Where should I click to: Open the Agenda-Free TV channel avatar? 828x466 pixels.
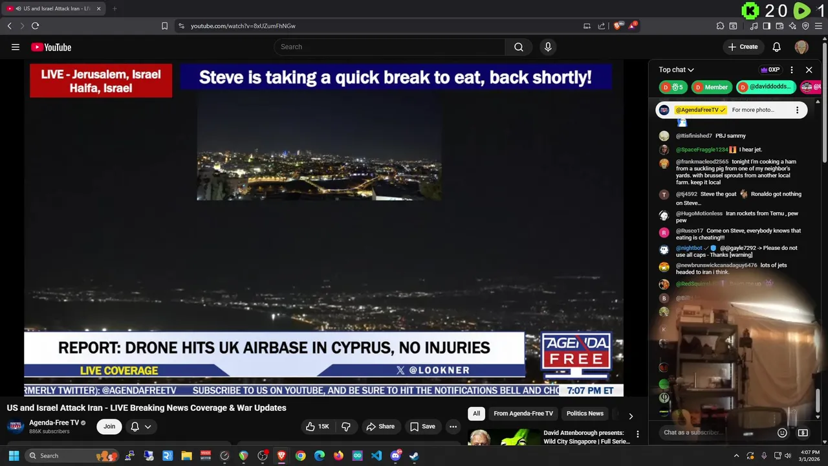(16, 427)
